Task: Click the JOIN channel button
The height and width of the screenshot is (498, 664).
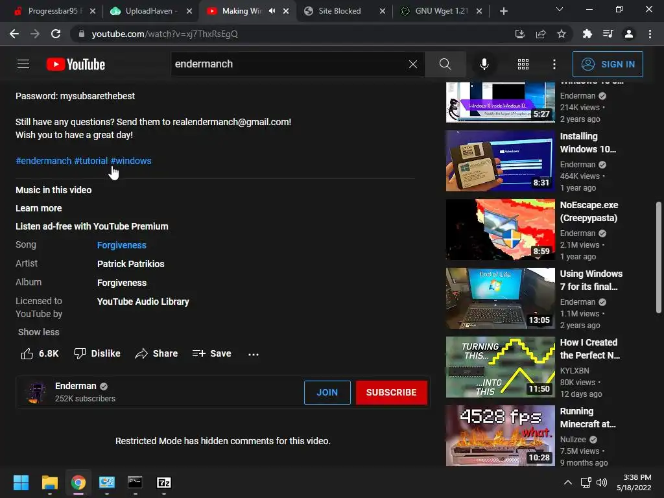Action: [327, 392]
